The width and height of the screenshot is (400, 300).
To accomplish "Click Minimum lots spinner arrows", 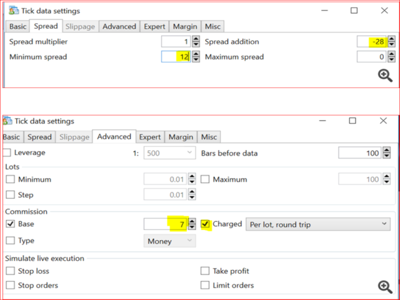I will [192, 179].
